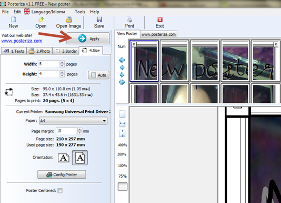Select portrait orientation icon
281x203 pixels.
80,158
